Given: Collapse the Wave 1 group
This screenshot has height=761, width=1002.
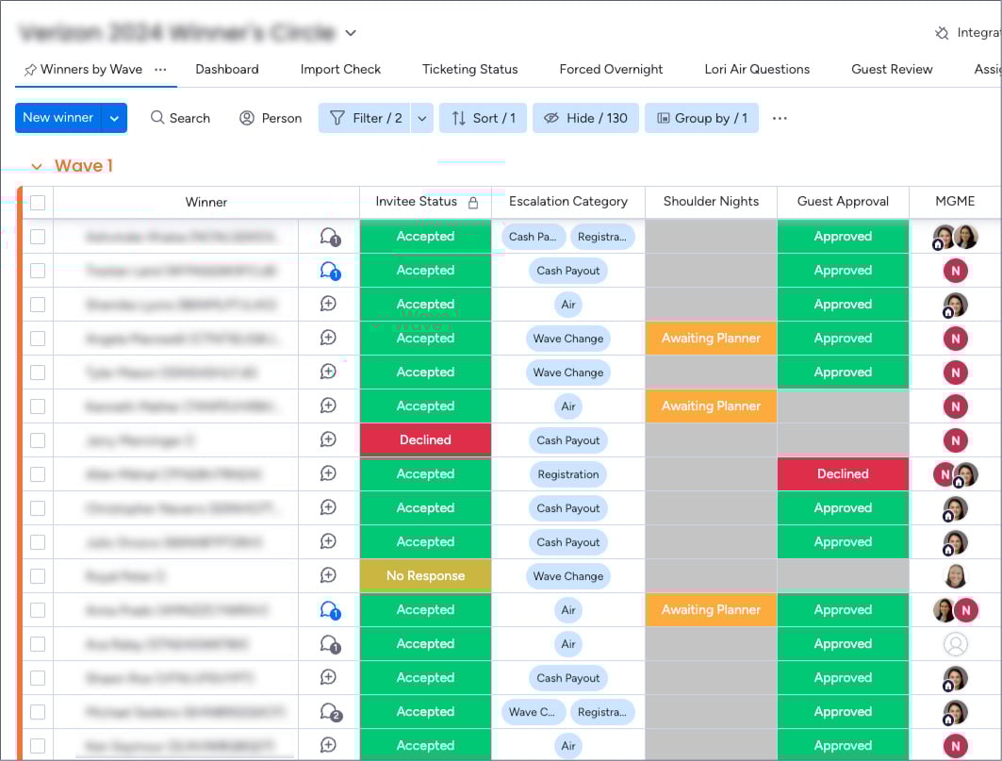Looking at the screenshot, I should pyautogui.click(x=37, y=167).
